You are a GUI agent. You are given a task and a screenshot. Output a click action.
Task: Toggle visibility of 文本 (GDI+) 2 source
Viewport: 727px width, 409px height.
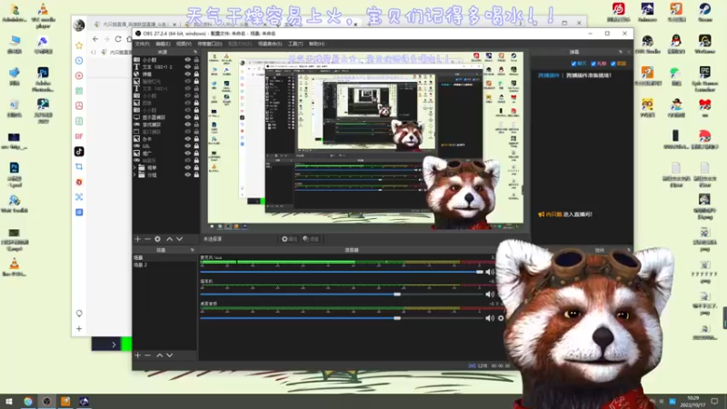coord(188,66)
